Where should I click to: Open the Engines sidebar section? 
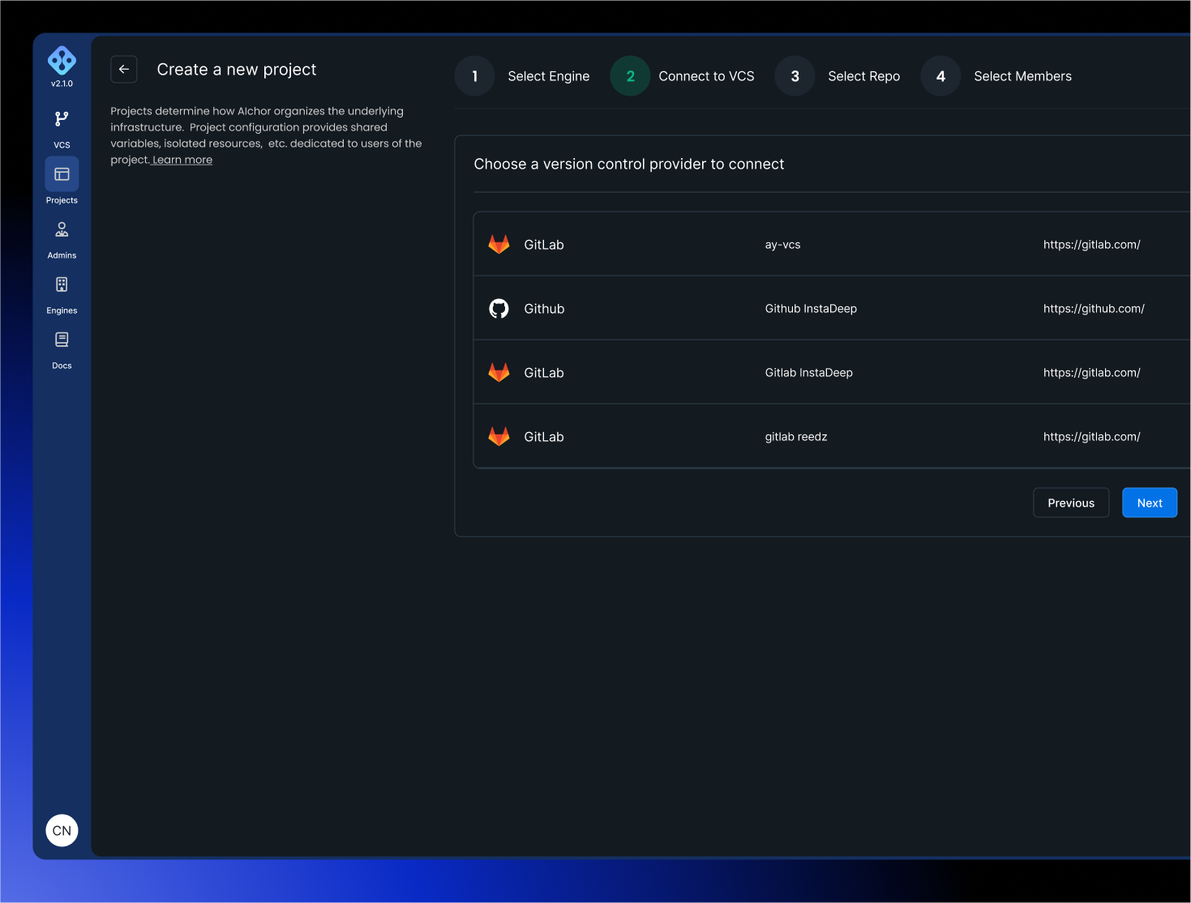[62, 295]
